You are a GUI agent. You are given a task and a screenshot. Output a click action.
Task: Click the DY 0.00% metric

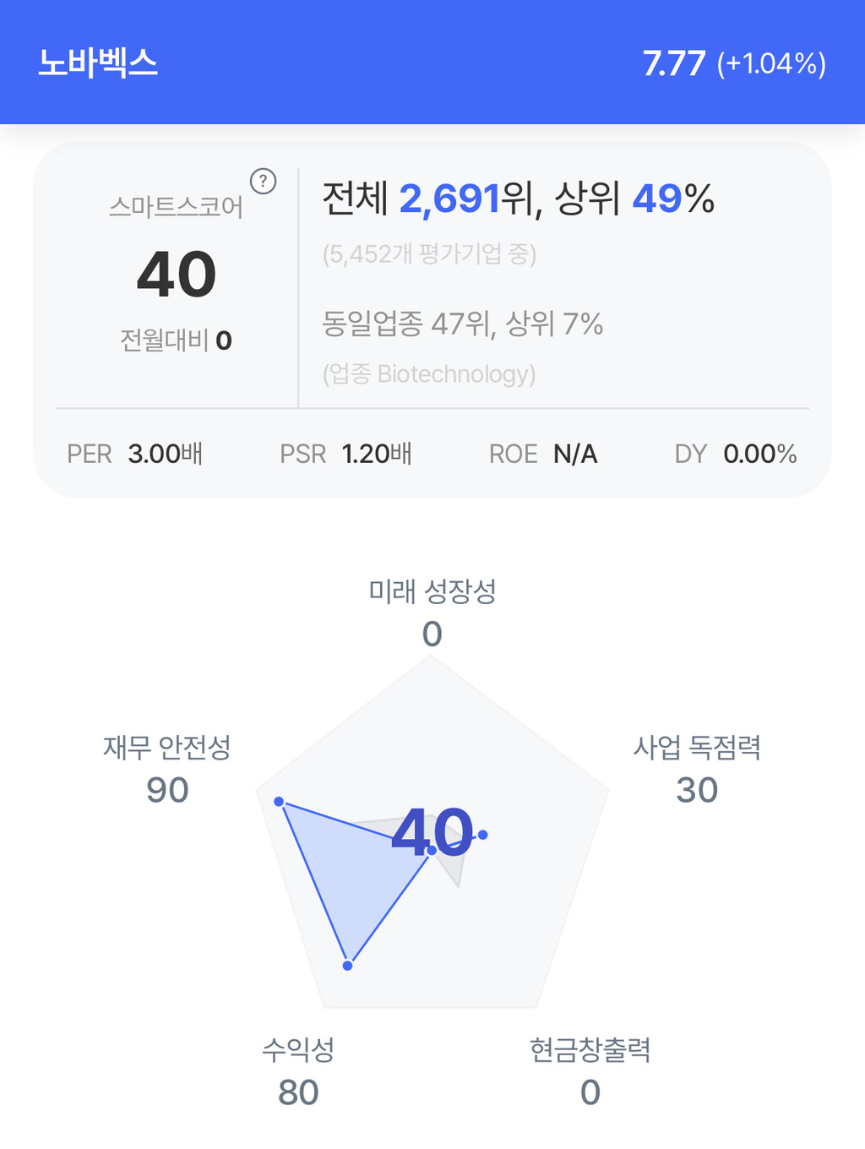pyautogui.click(x=736, y=454)
